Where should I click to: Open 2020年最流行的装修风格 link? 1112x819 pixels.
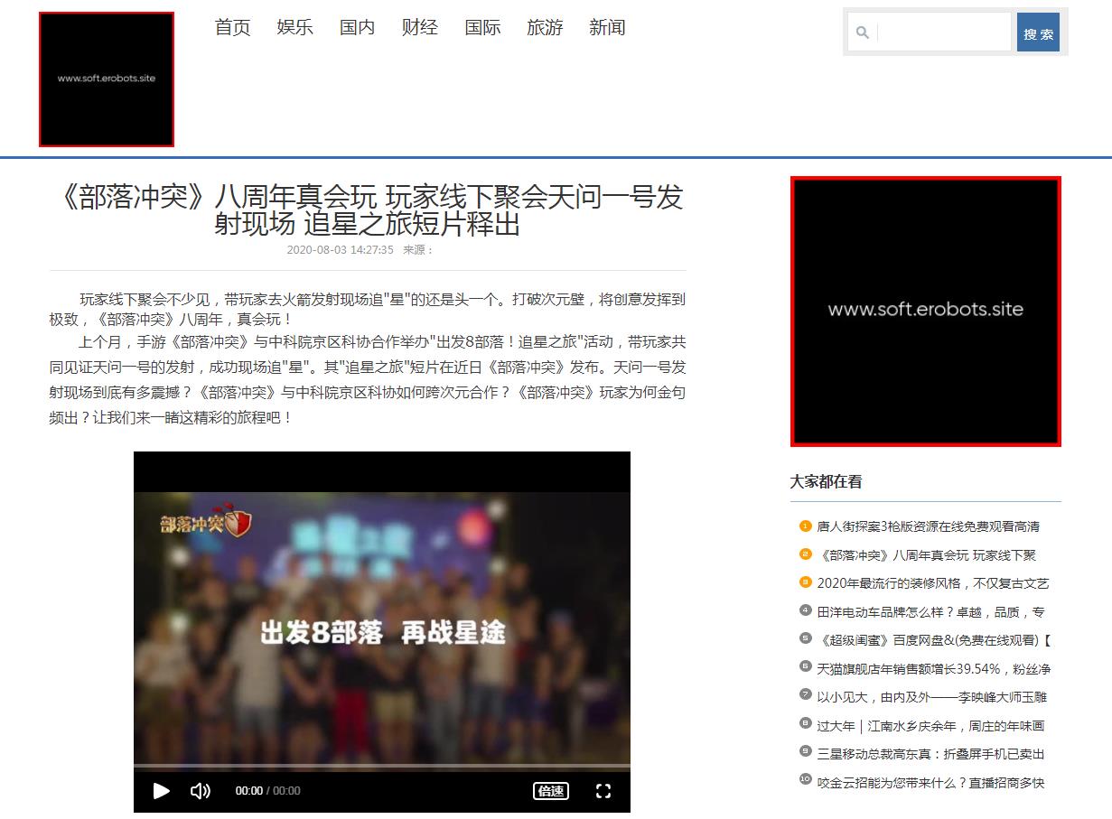[x=932, y=583]
